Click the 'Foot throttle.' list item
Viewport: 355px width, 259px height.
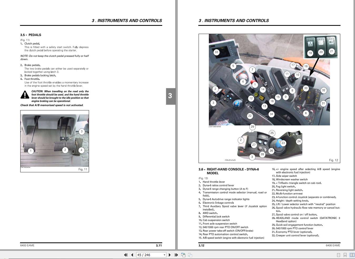tap(32, 79)
